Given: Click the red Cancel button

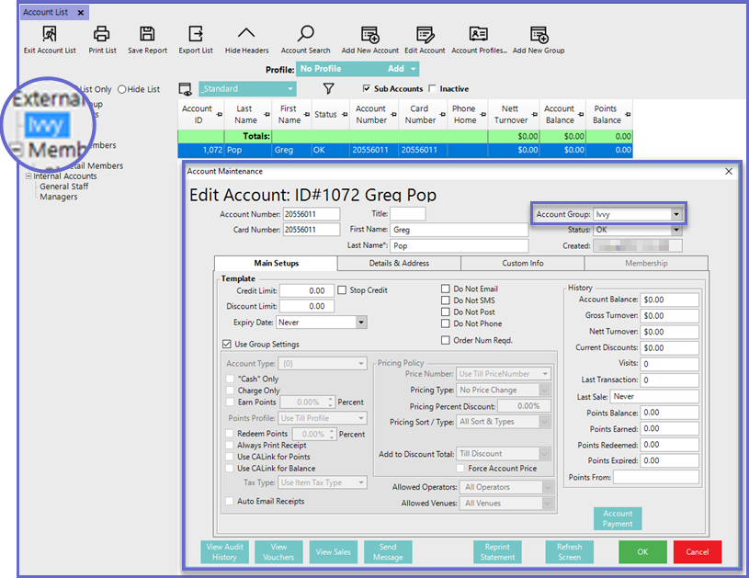Looking at the screenshot, I should pos(698,552).
